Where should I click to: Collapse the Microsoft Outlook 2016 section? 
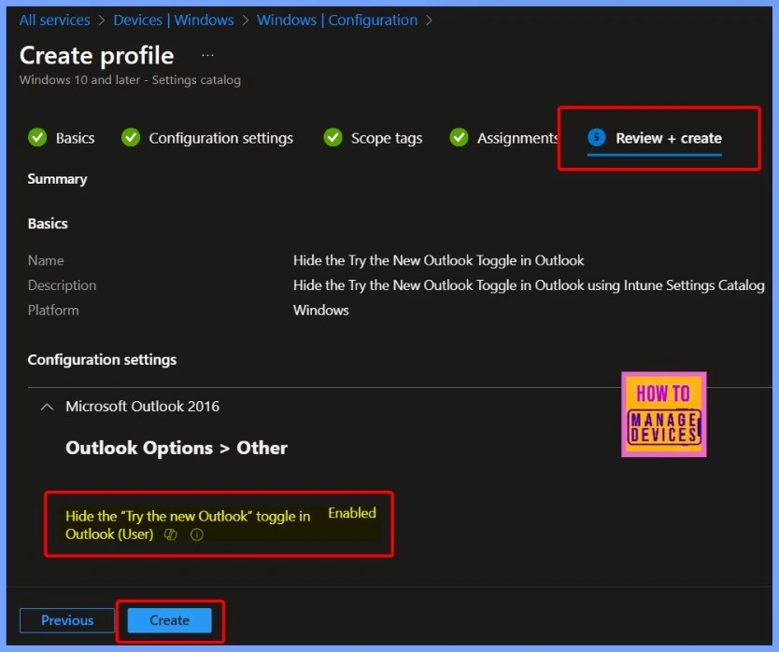pyautogui.click(x=47, y=407)
